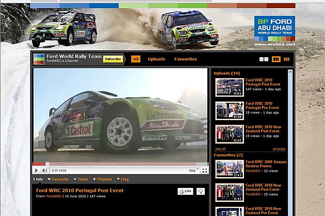
Task: Open the Favourites tab
Action: point(185,59)
